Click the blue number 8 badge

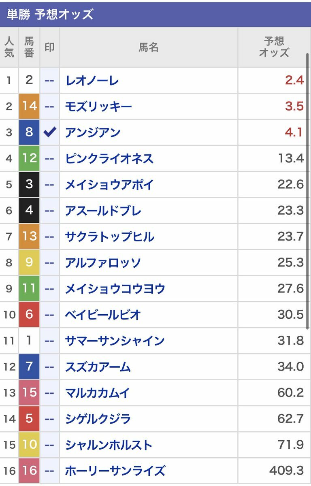[29, 132]
